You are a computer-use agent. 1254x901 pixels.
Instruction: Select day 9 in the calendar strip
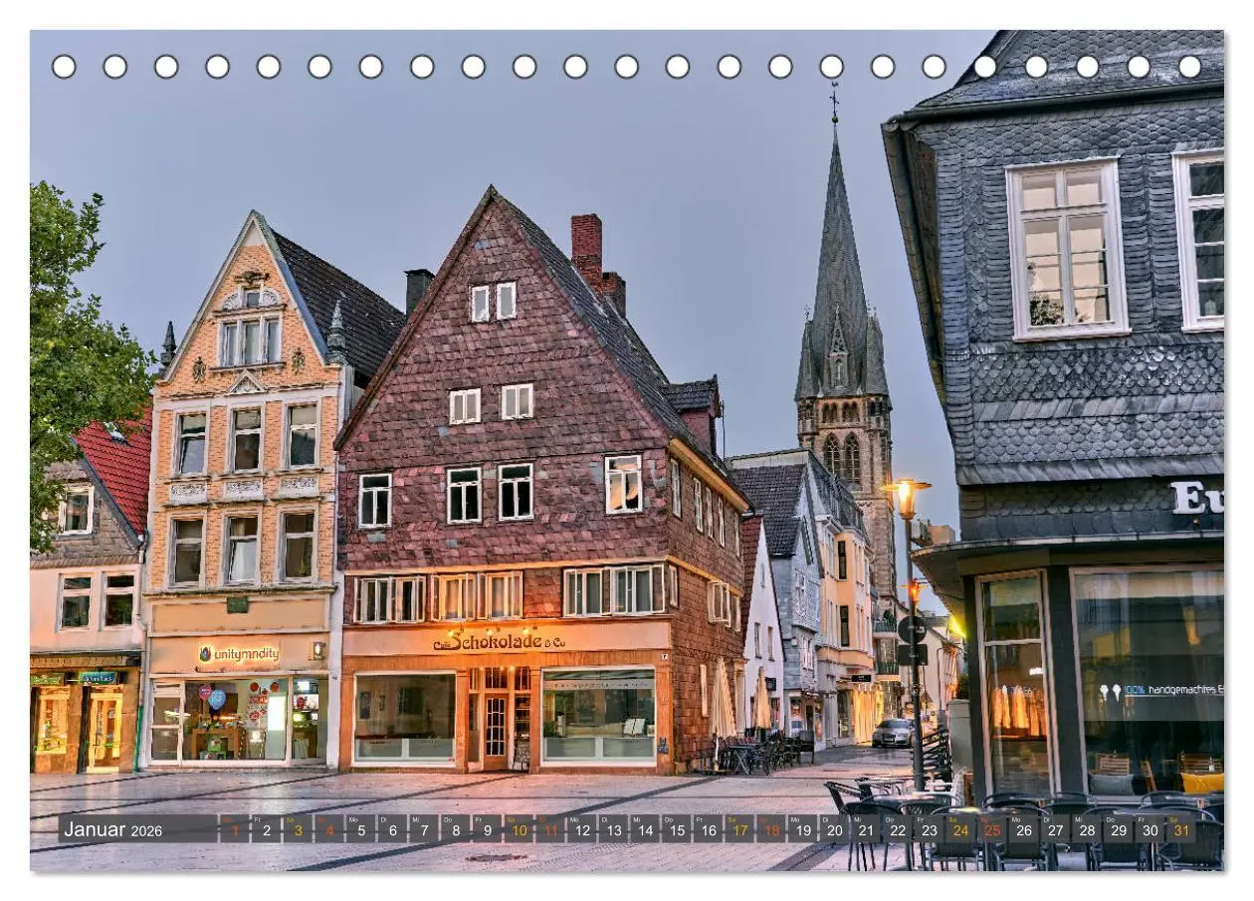(x=487, y=829)
